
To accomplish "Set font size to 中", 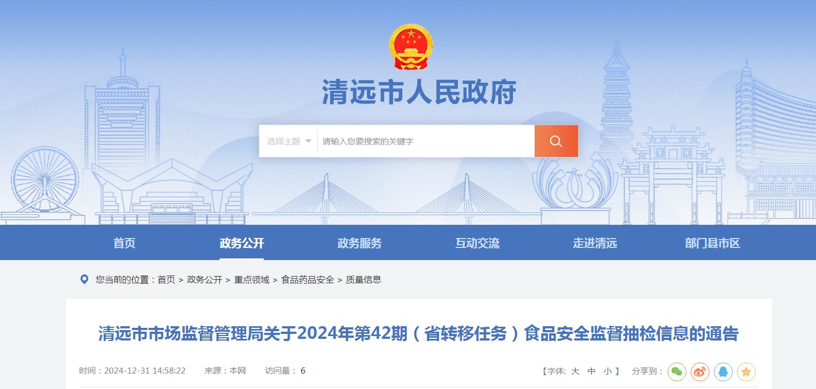I will tap(591, 371).
